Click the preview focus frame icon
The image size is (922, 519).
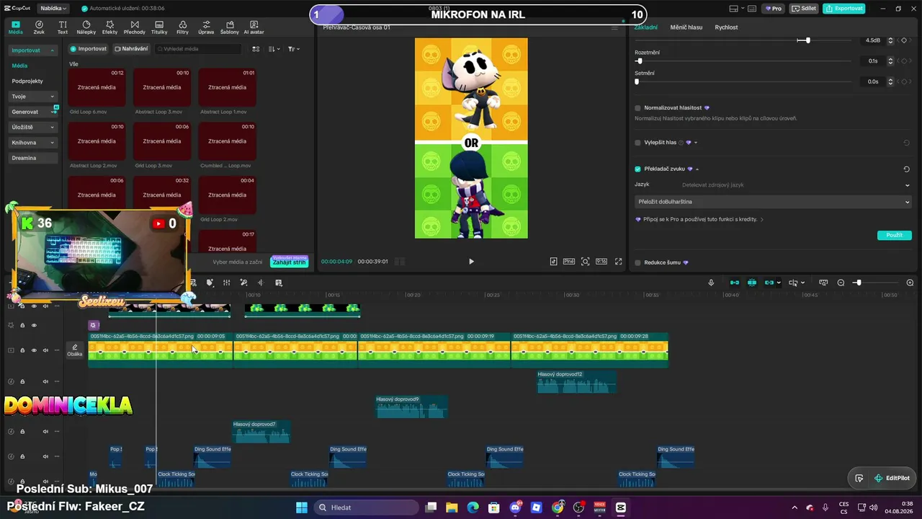tap(585, 262)
